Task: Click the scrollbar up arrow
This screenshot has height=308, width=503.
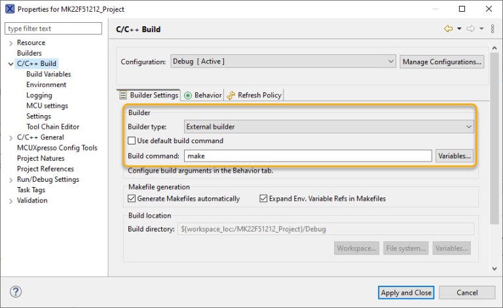Action: [x=494, y=48]
